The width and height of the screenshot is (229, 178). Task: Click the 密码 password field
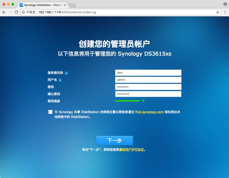click(148, 87)
